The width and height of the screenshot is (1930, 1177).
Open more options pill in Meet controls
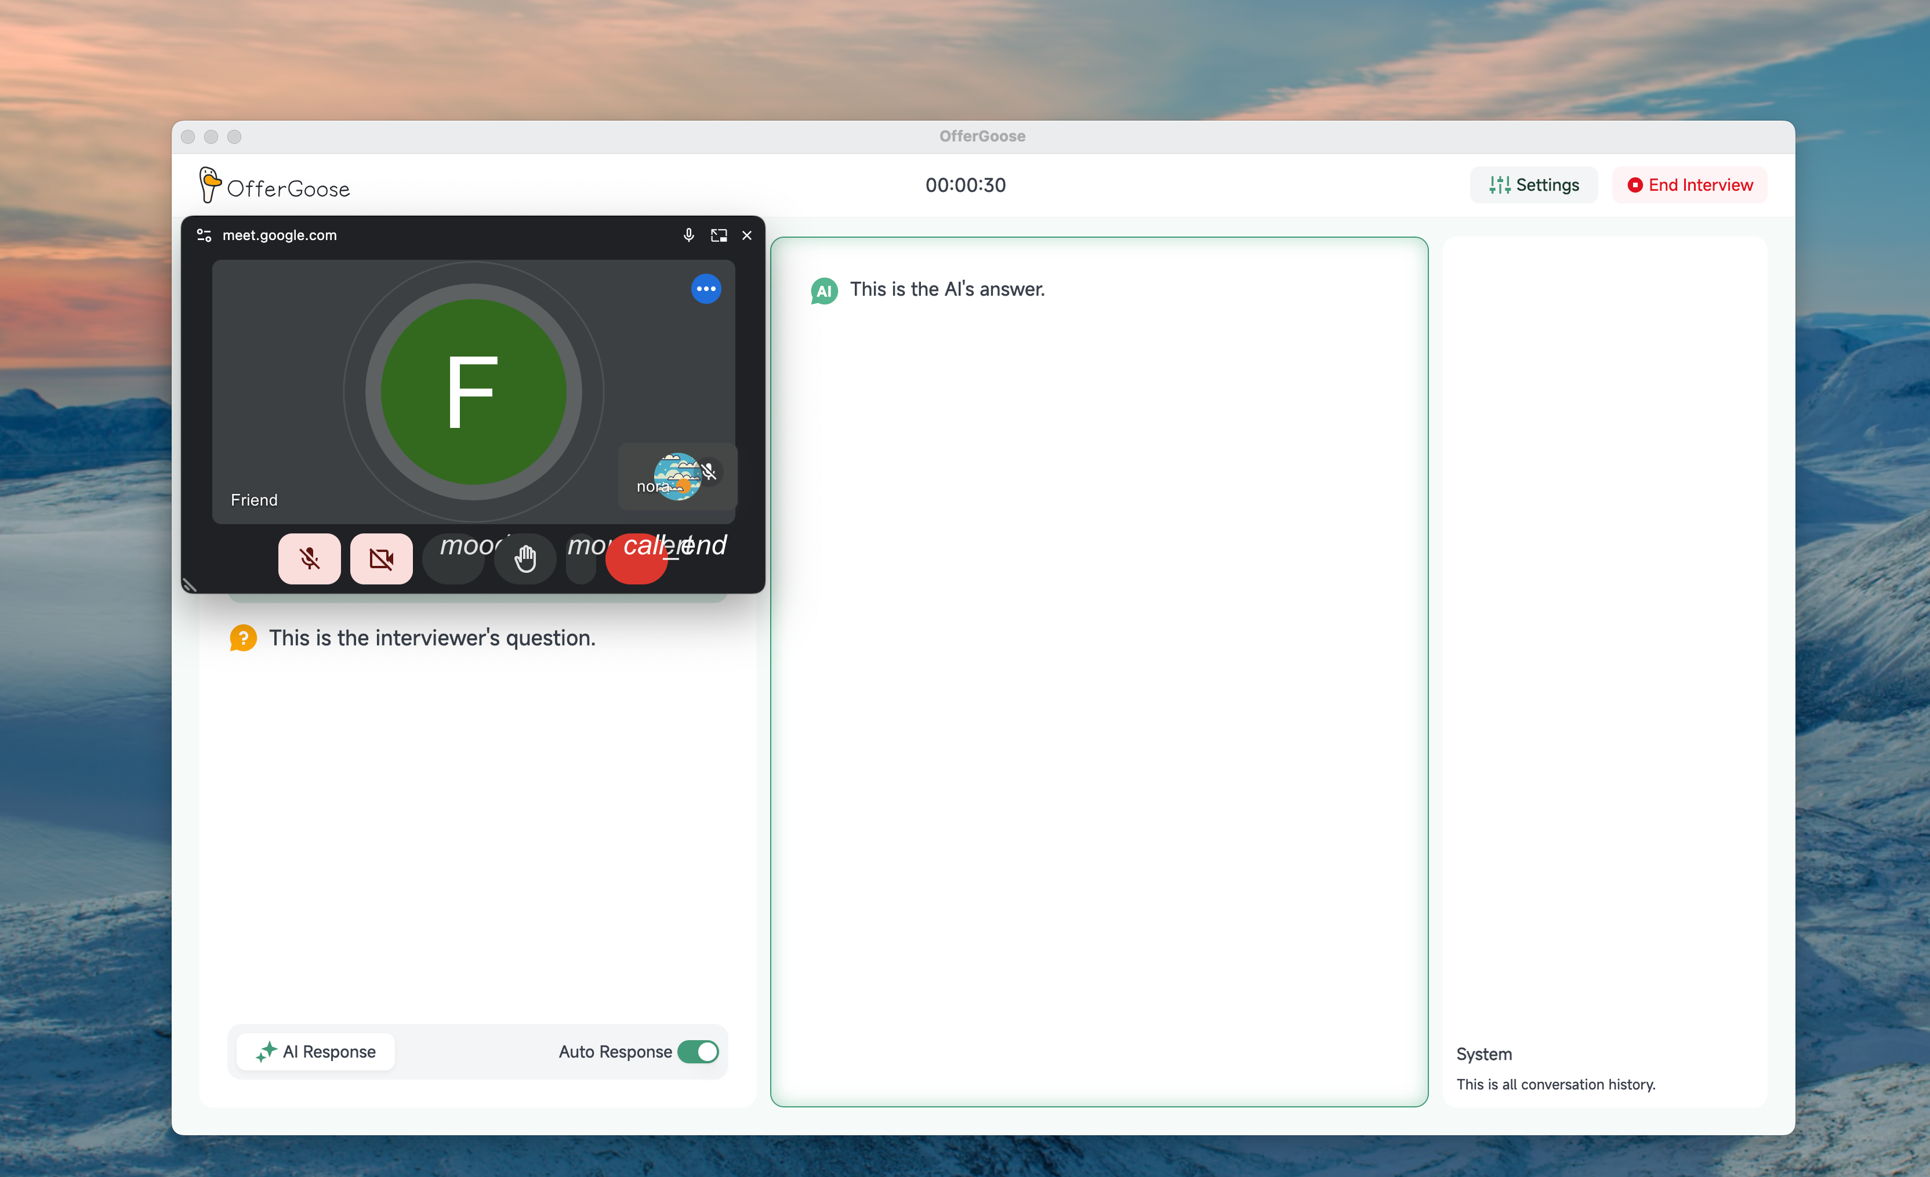coord(581,560)
